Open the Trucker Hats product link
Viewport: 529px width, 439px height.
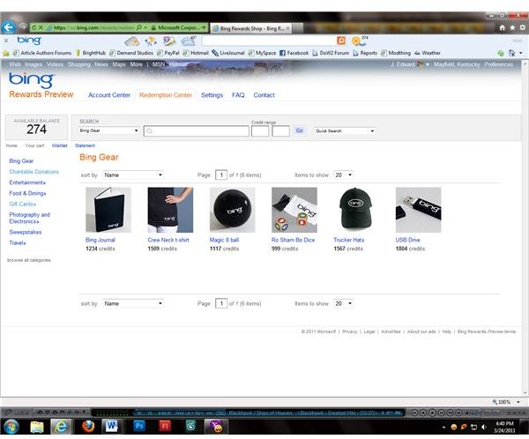click(x=349, y=240)
